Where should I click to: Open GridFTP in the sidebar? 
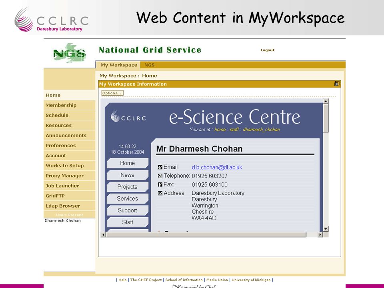69,196
